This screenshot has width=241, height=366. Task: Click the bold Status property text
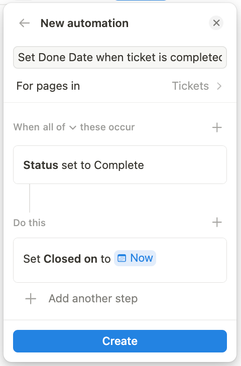(x=41, y=165)
